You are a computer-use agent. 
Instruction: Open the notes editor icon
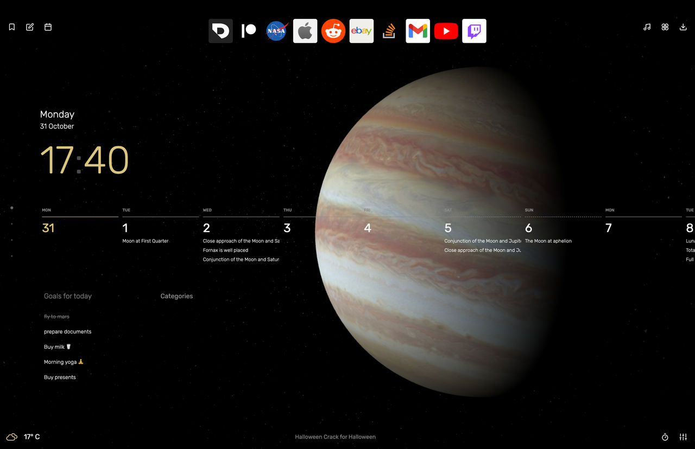pyautogui.click(x=30, y=27)
